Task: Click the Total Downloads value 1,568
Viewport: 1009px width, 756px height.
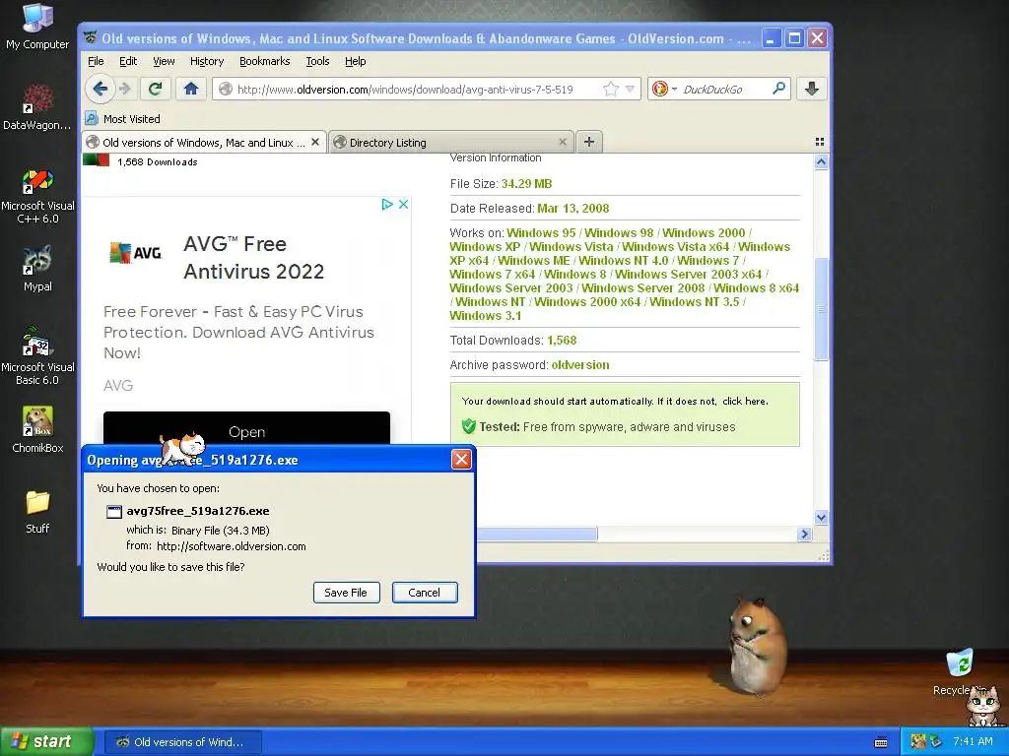Action: click(x=562, y=340)
